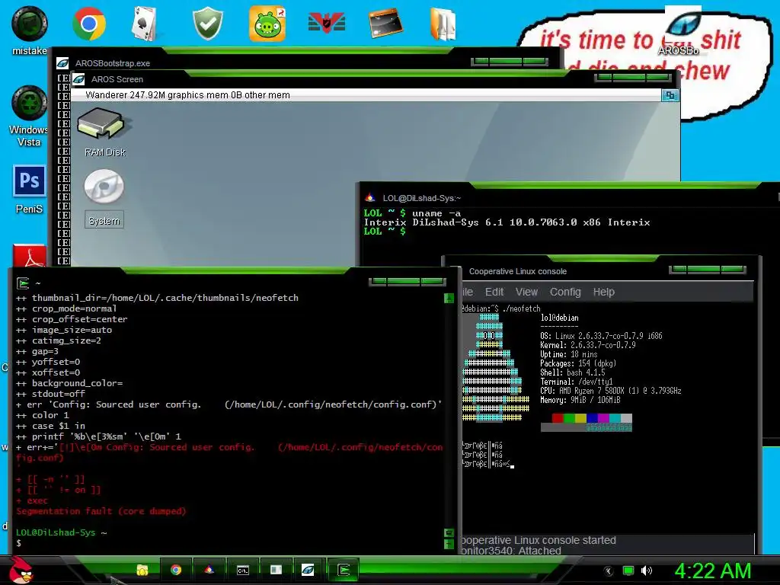Open the orange folder desktop icon
This screenshot has height=585, width=780.
[443, 24]
